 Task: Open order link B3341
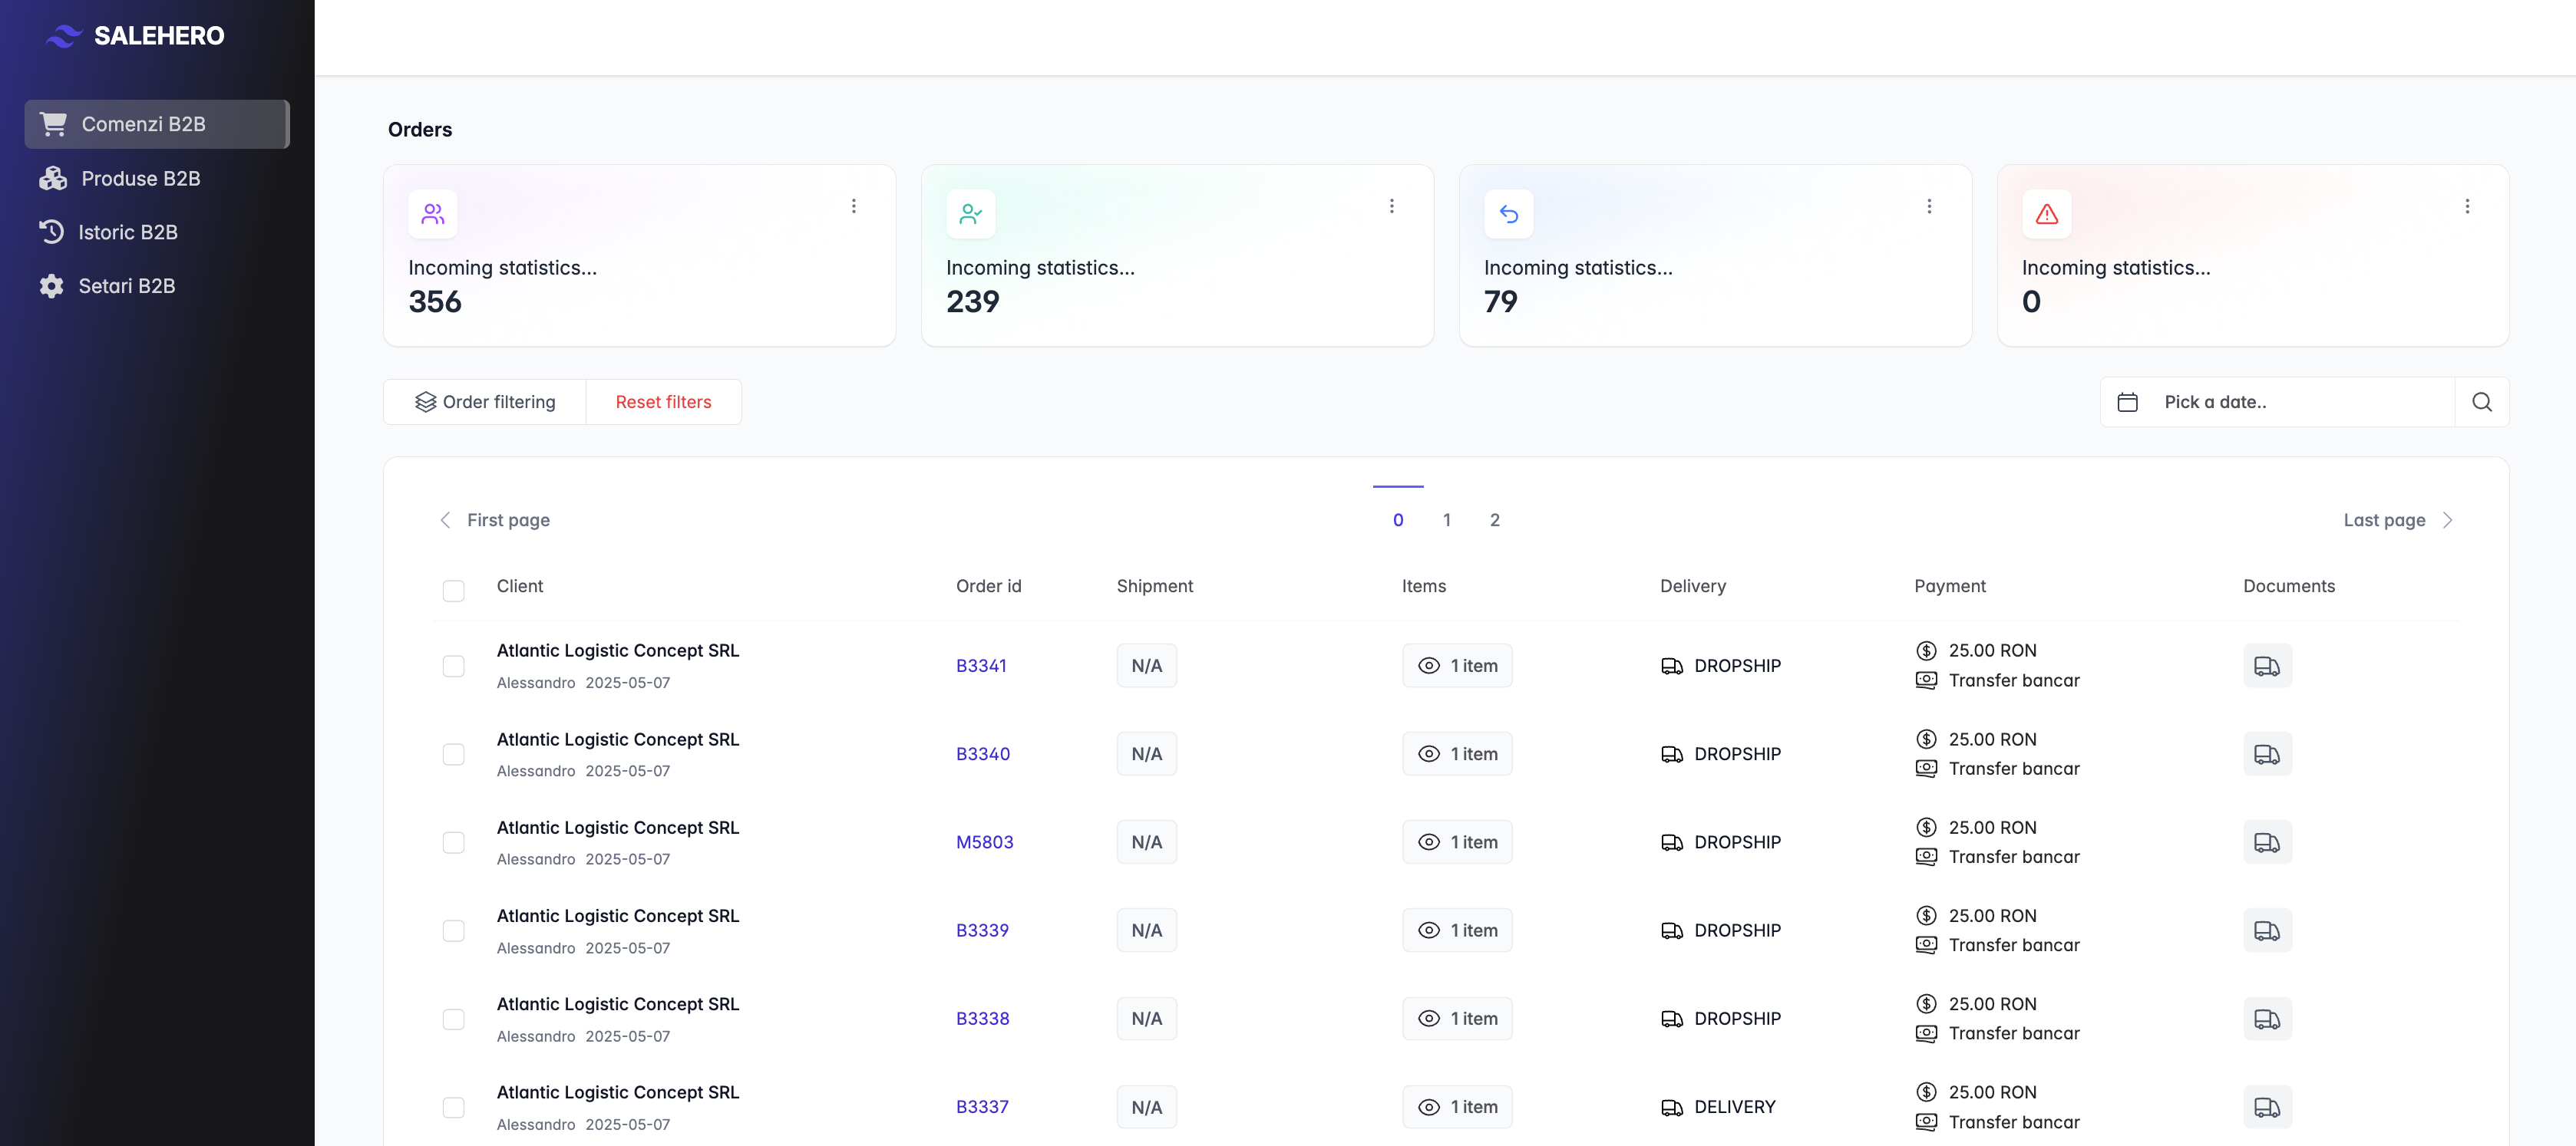[981, 665]
